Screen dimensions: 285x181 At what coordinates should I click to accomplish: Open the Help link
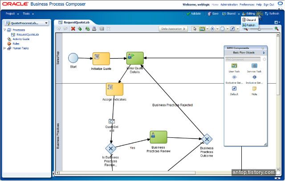click(259, 4)
